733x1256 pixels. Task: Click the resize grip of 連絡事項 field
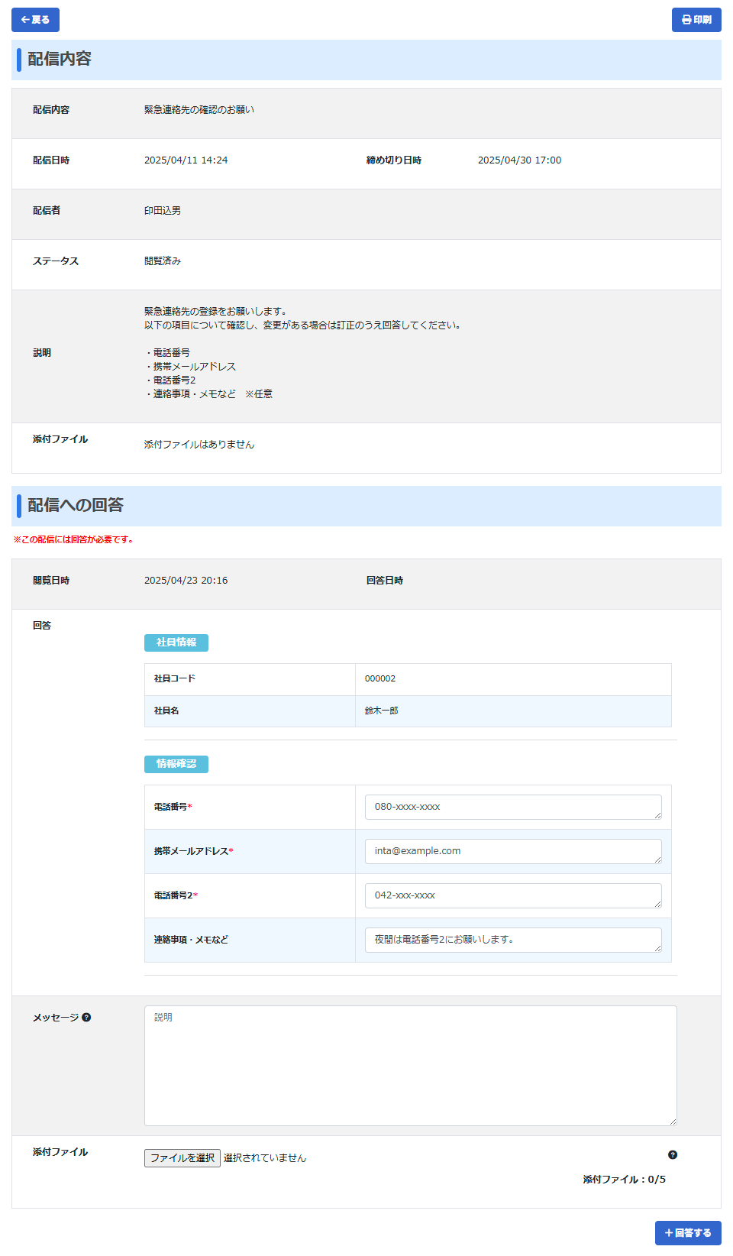coord(657,948)
